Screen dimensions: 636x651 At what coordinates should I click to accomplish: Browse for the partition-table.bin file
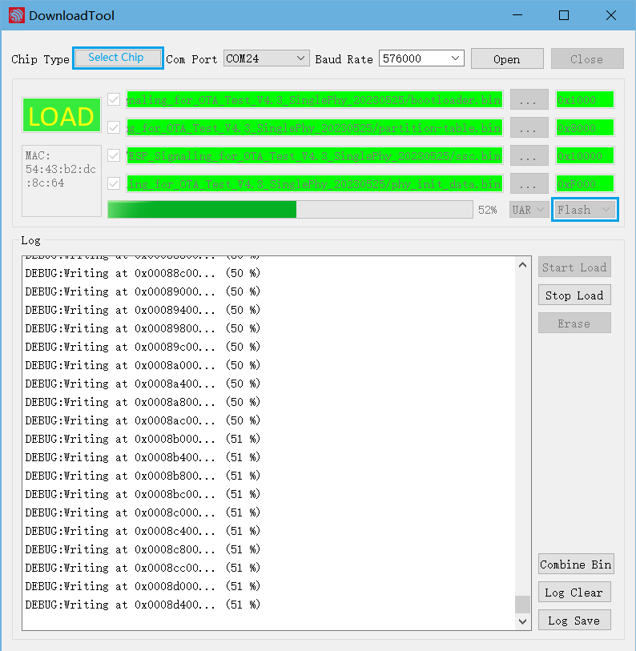point(529,127)
